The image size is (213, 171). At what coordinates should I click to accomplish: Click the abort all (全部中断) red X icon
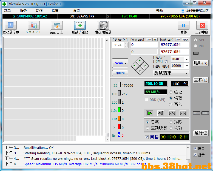pyautogui.click(x=202, y=25)
